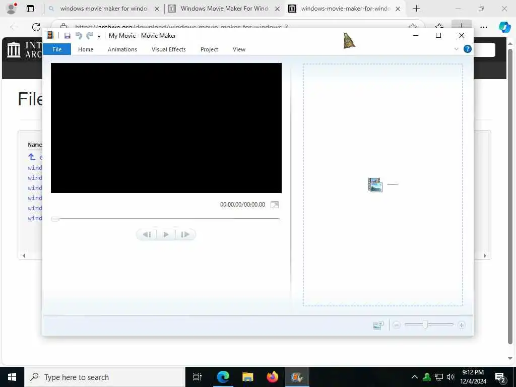Click the volume speaker icon in system tray
Screen dimensions: 516x387
(450, 377)
